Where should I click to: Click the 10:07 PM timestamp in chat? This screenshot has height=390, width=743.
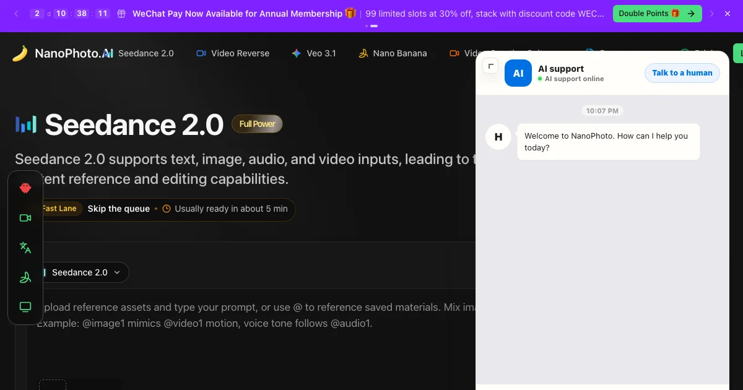602,111
